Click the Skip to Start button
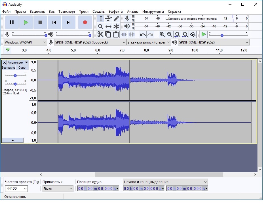Screen dimensions: 270x208 pyautogui.click(x=54, y=22)
